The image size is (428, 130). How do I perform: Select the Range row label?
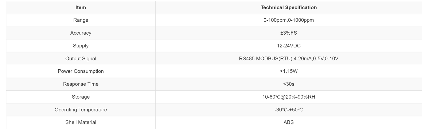coord(81,20)
